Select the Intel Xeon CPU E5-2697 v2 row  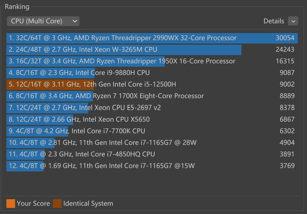(152, 108)
